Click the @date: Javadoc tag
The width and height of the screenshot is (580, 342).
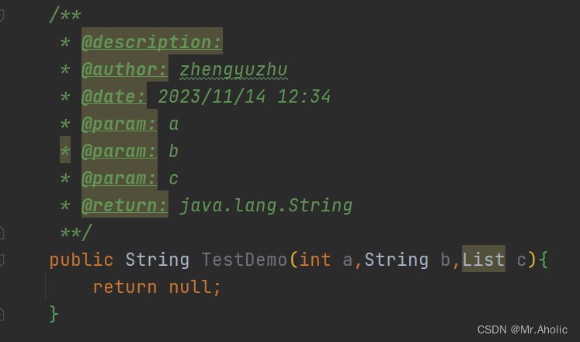113,97
